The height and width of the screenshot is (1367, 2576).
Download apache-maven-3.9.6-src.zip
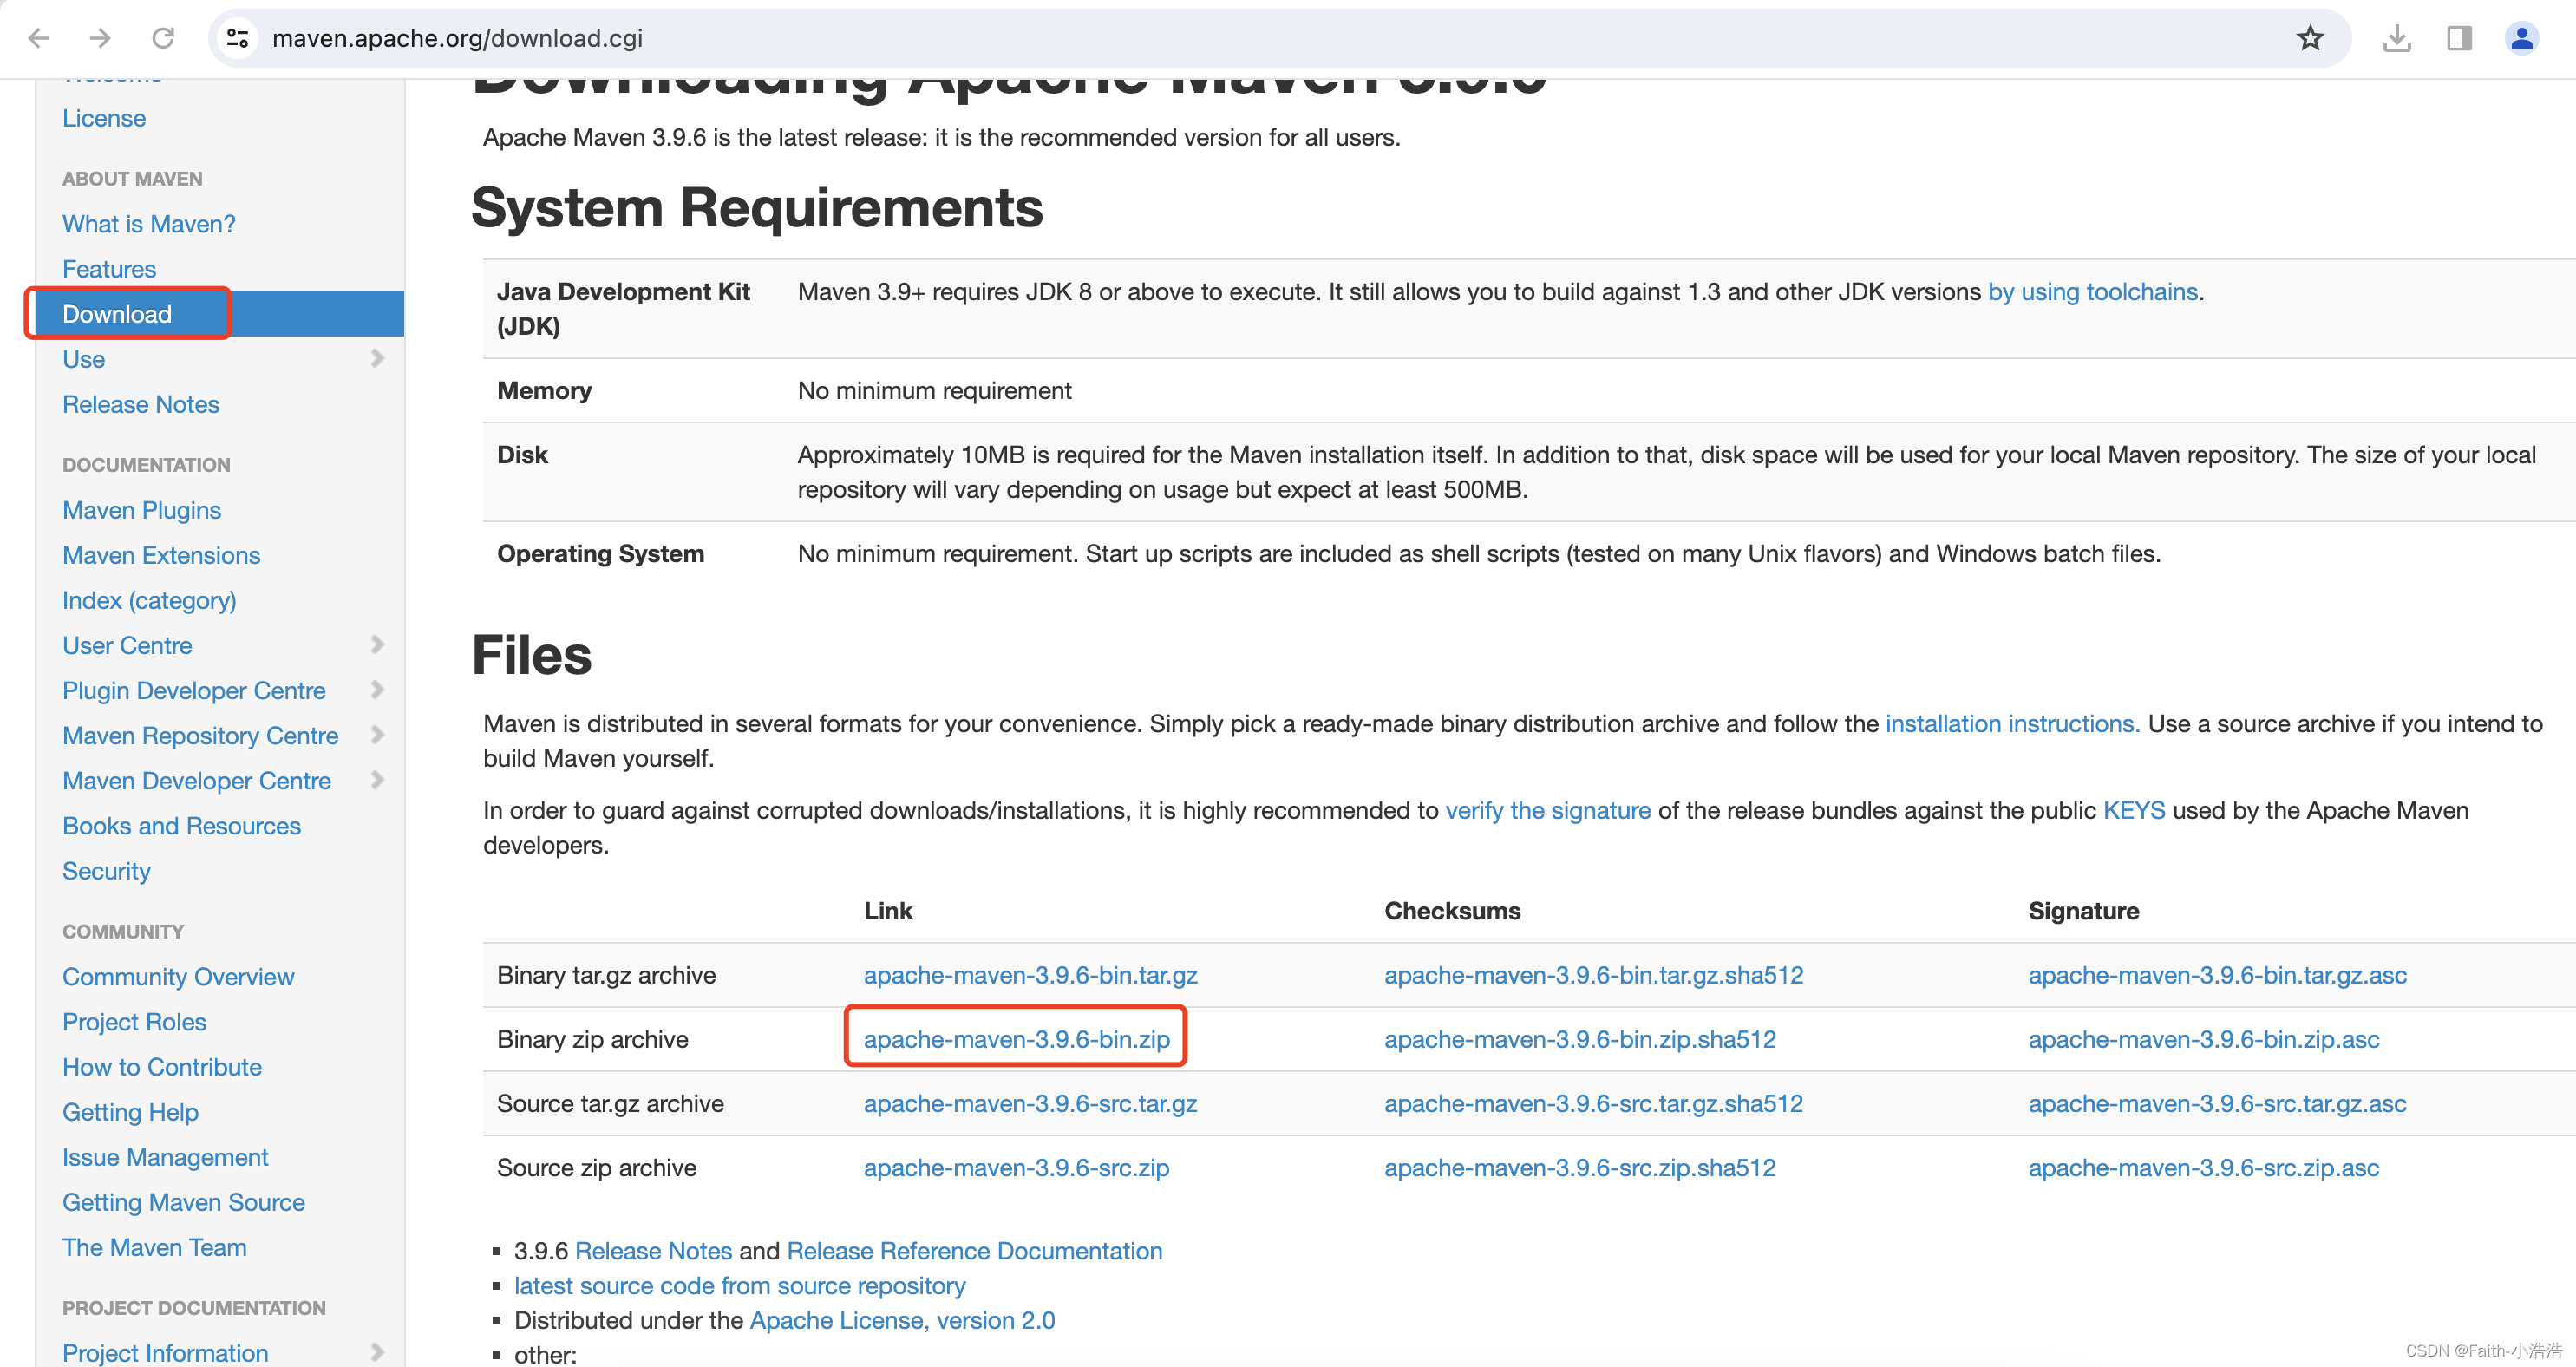1016,1167
